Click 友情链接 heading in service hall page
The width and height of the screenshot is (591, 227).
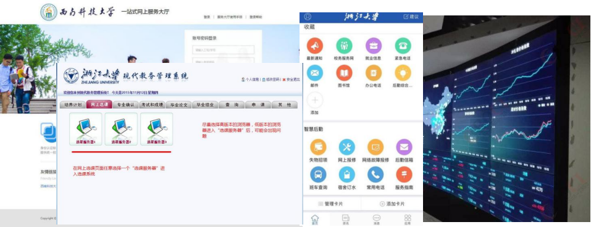click(x=48, y=171)
